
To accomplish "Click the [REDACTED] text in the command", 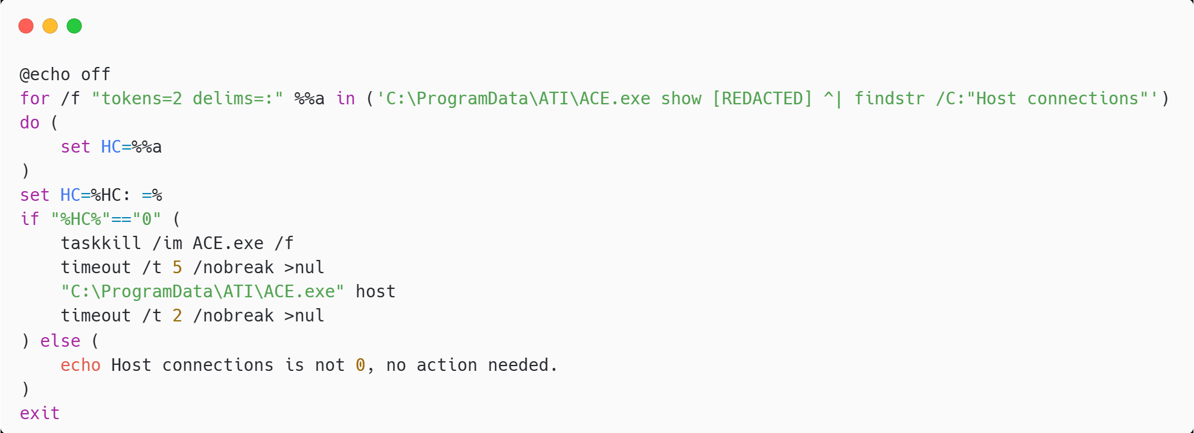I will [x=762, y=99].
